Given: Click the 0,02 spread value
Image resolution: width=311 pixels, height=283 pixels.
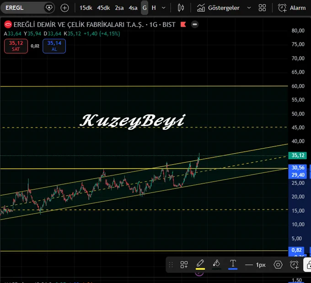Looking at the screenshot, I should pos(35,46).
